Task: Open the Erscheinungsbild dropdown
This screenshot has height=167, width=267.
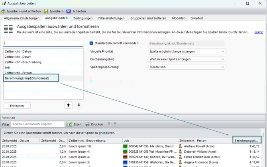Action: 186,59
